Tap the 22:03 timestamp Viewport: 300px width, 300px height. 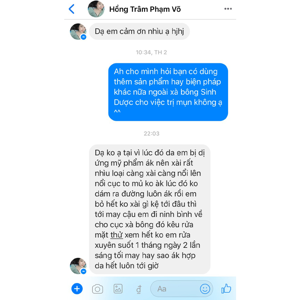[151, 133]
